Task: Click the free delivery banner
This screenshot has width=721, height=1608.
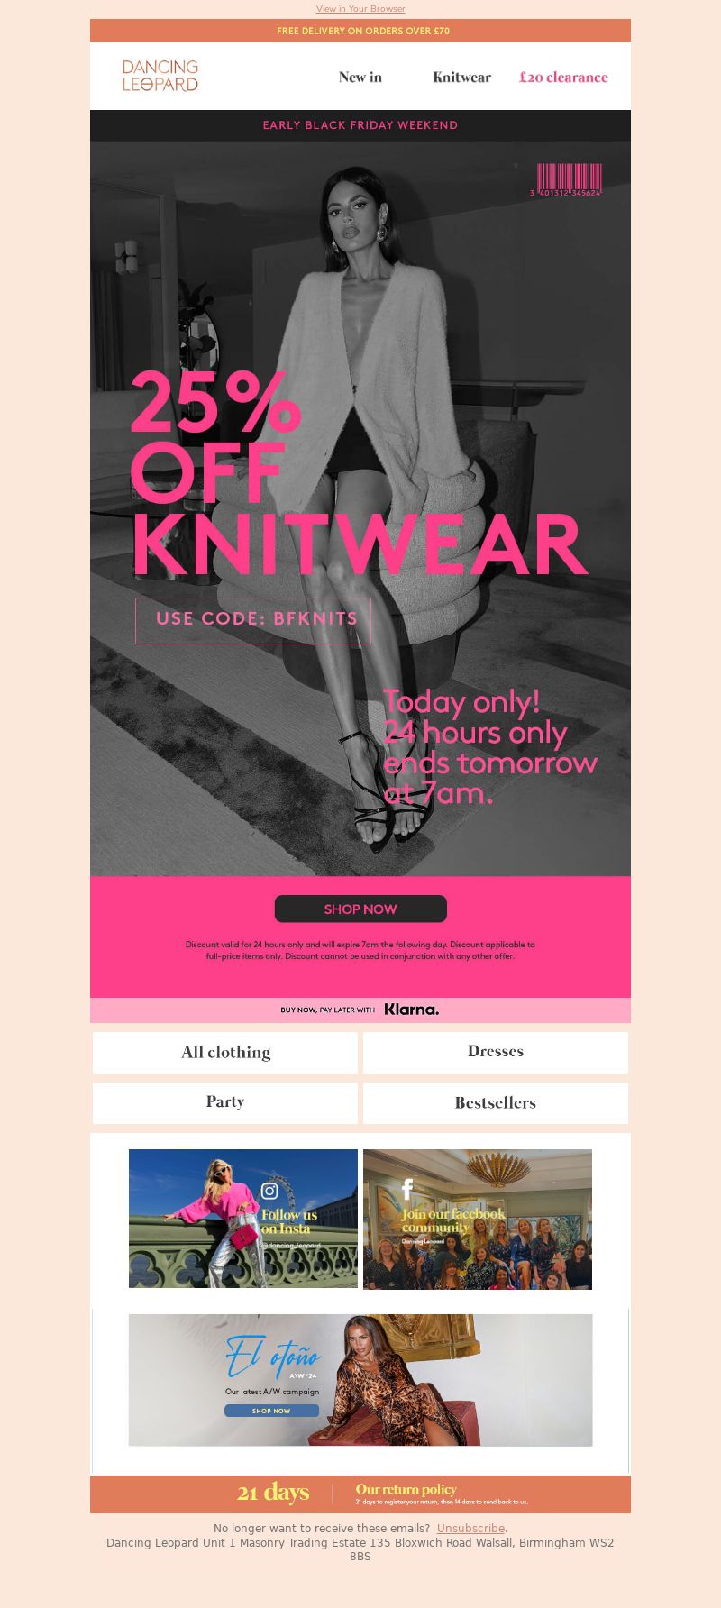Action: pyautogui.click(x=360, y=31)
